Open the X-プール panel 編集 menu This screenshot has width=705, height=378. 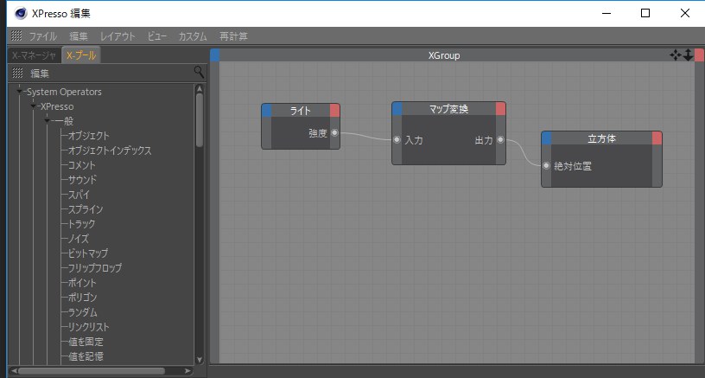40,73
